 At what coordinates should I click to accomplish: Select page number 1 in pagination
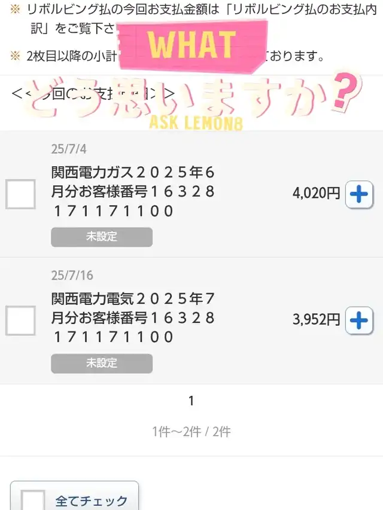pyautogui.click(x=191, y=401)
